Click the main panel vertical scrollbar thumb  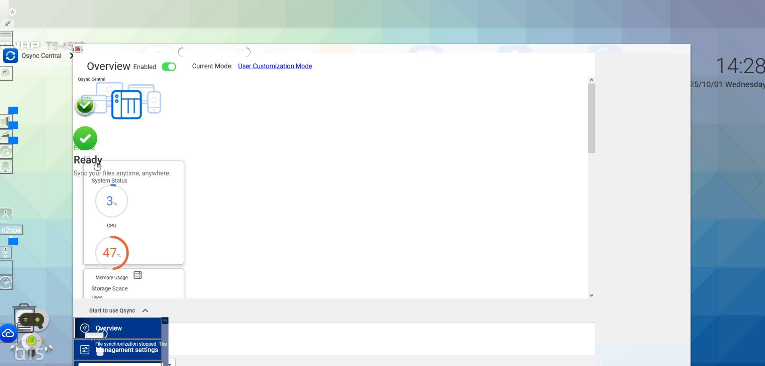point(592,118)
